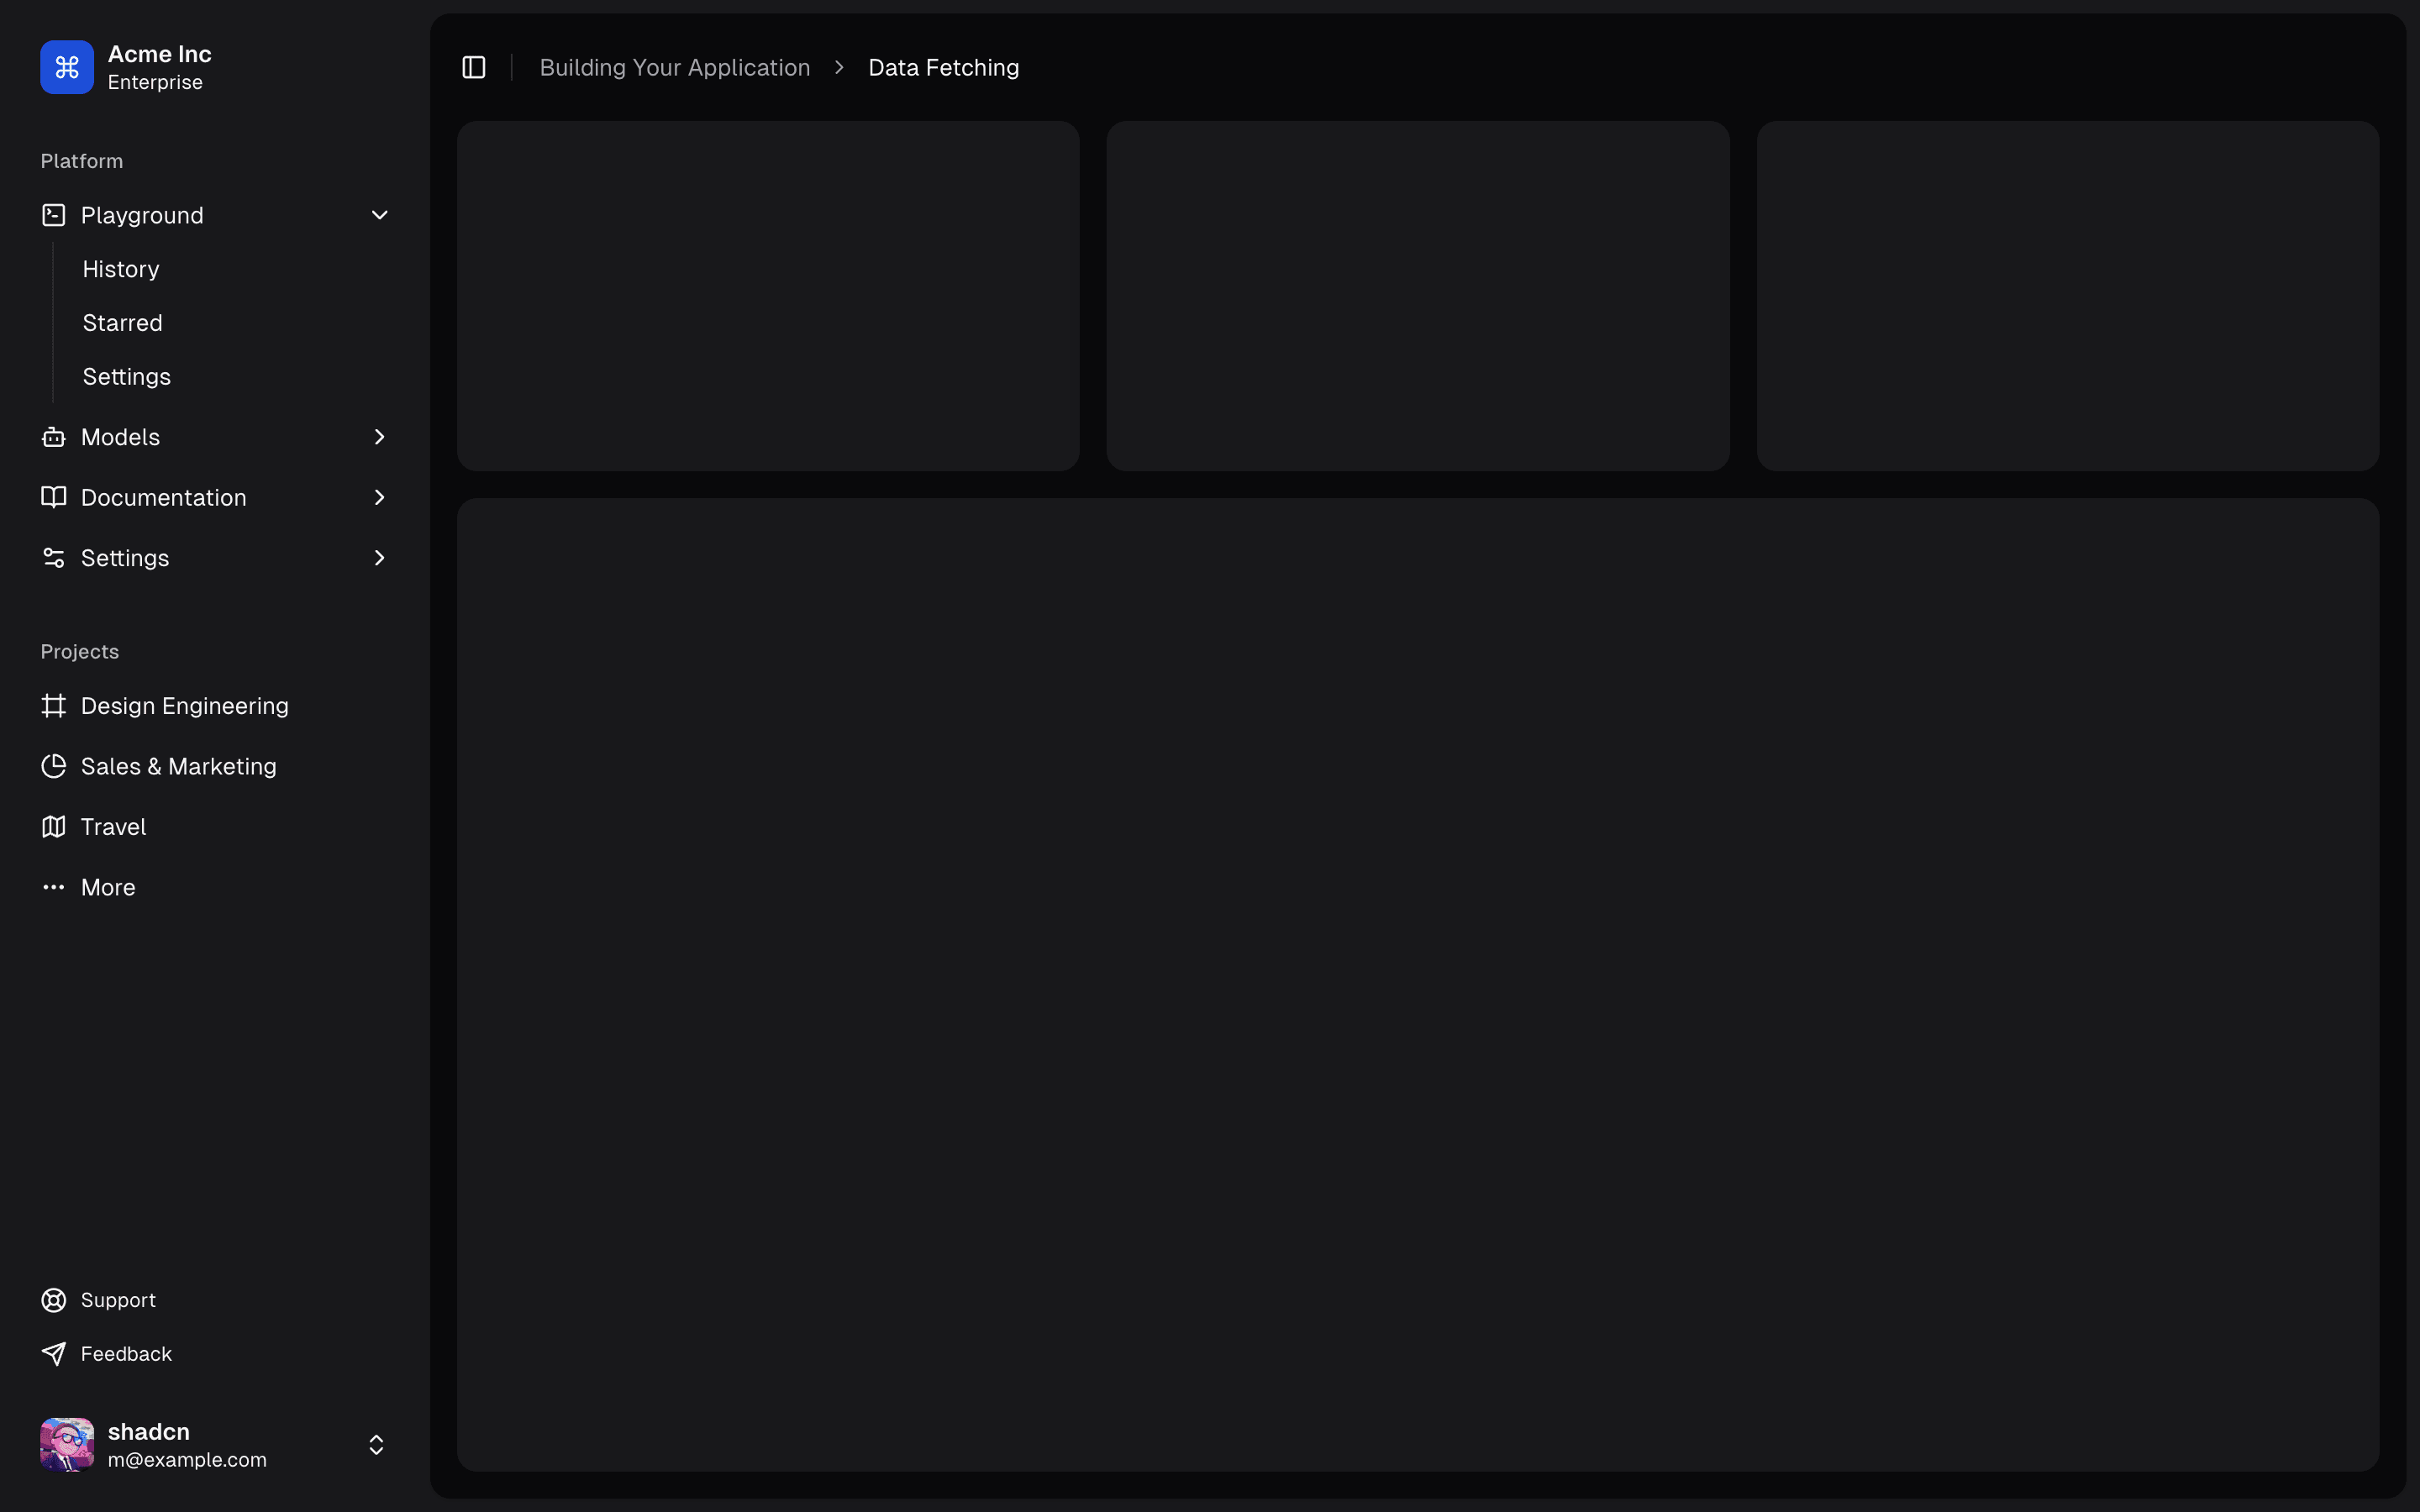Open the Starred page under Playground

tap(122, 322)
